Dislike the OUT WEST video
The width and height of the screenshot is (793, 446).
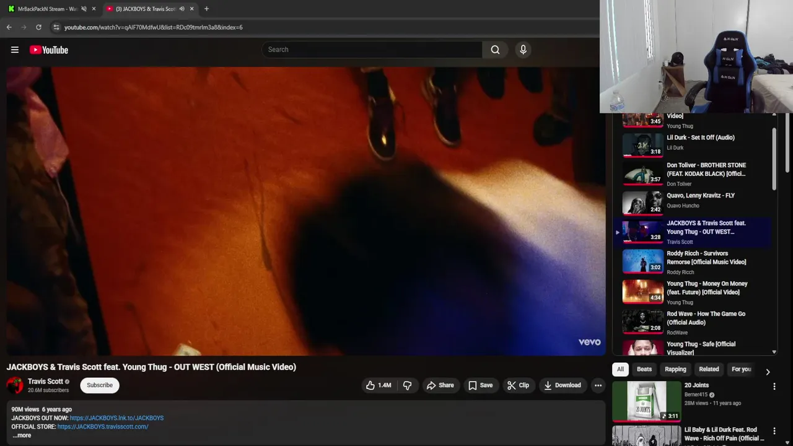pos(407,385)
